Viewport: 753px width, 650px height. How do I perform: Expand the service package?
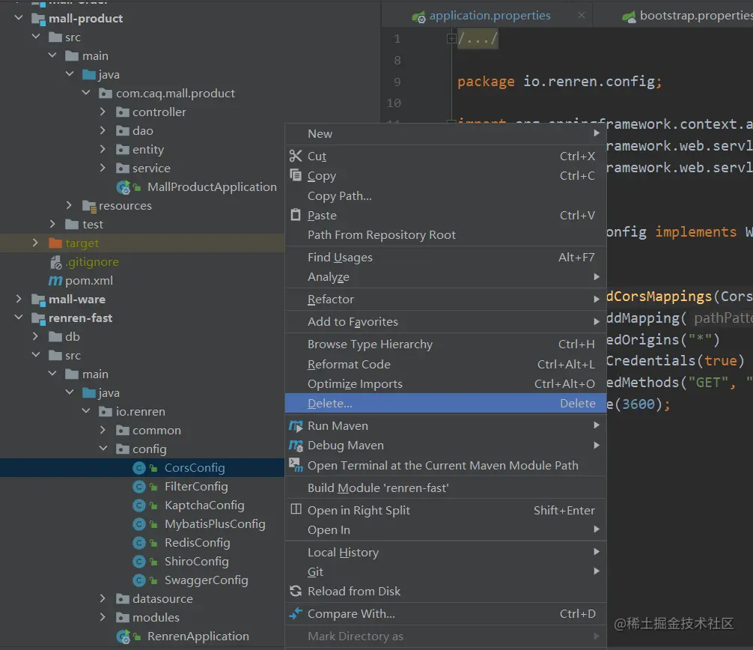pyautogui.click(x=103, y=168)
